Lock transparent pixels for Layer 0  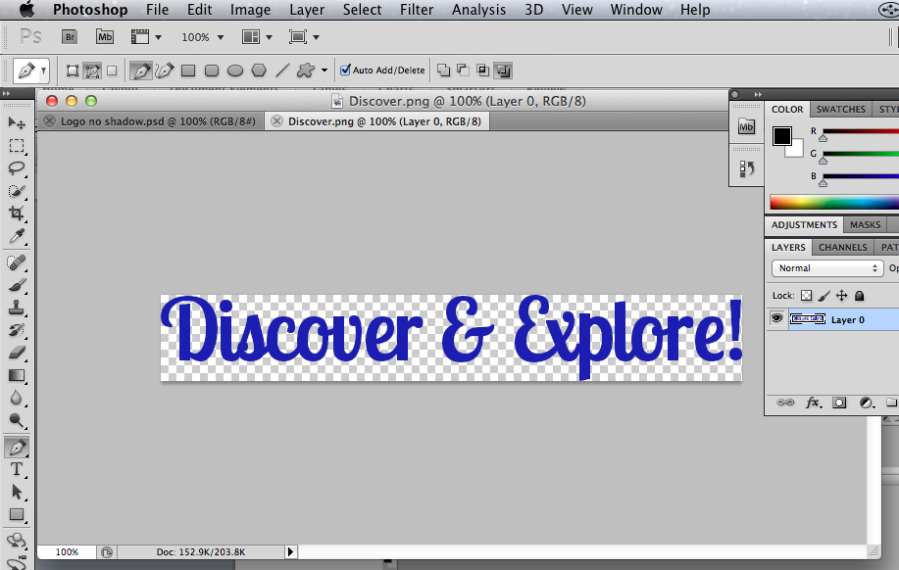pyautogui.click(x=807, y=295)
